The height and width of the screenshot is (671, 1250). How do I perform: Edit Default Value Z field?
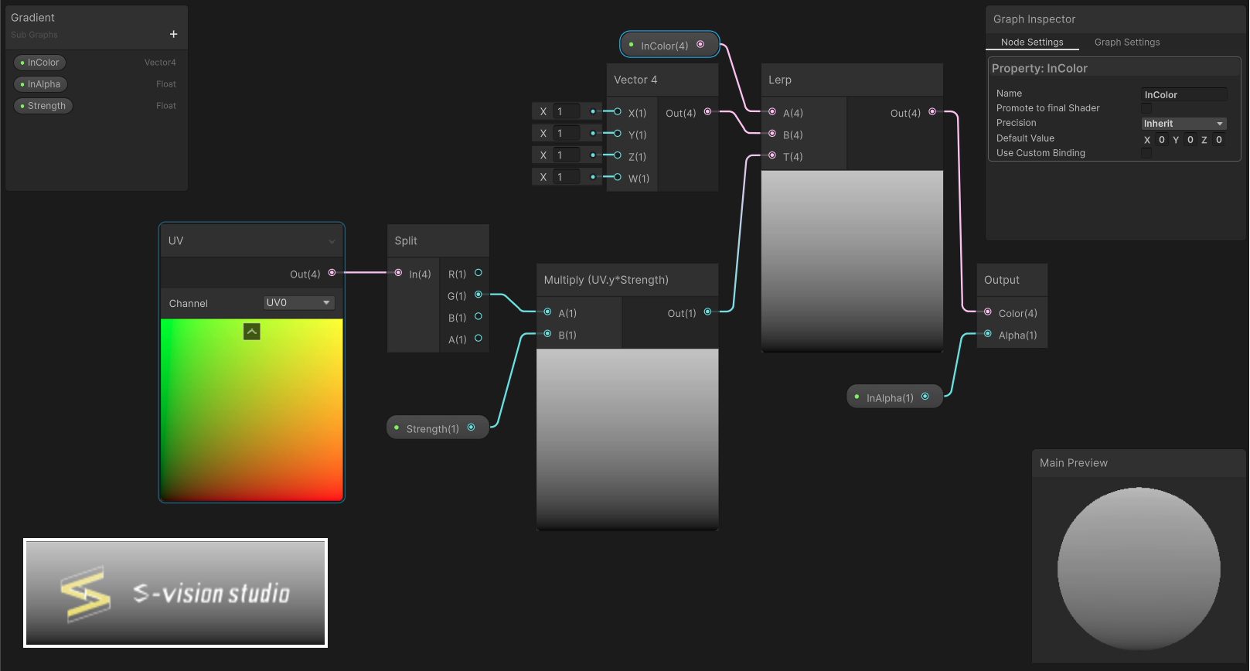[1219, 140]
